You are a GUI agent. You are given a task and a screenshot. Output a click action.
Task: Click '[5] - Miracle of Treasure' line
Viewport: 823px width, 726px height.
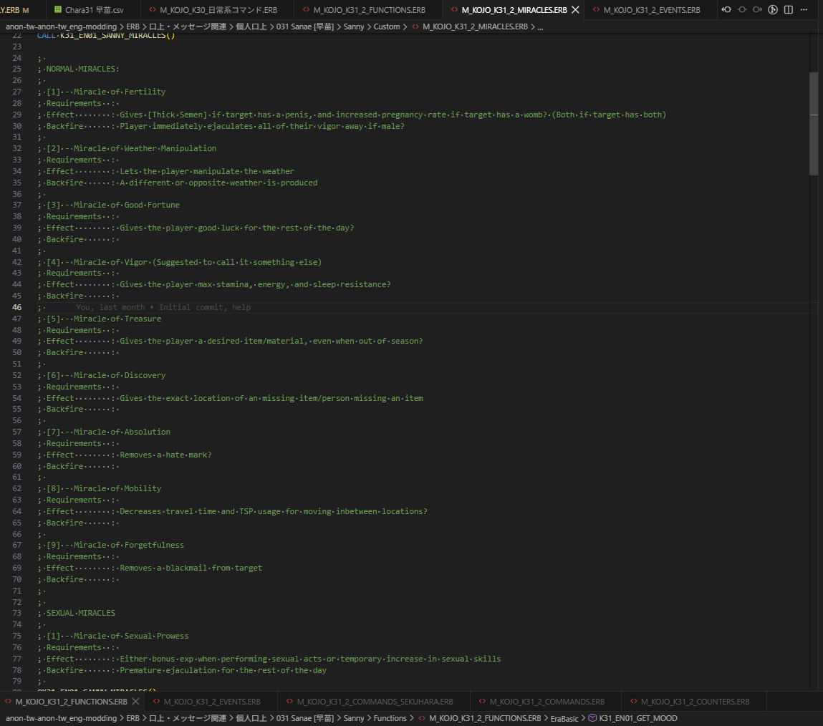pos(99,319)
